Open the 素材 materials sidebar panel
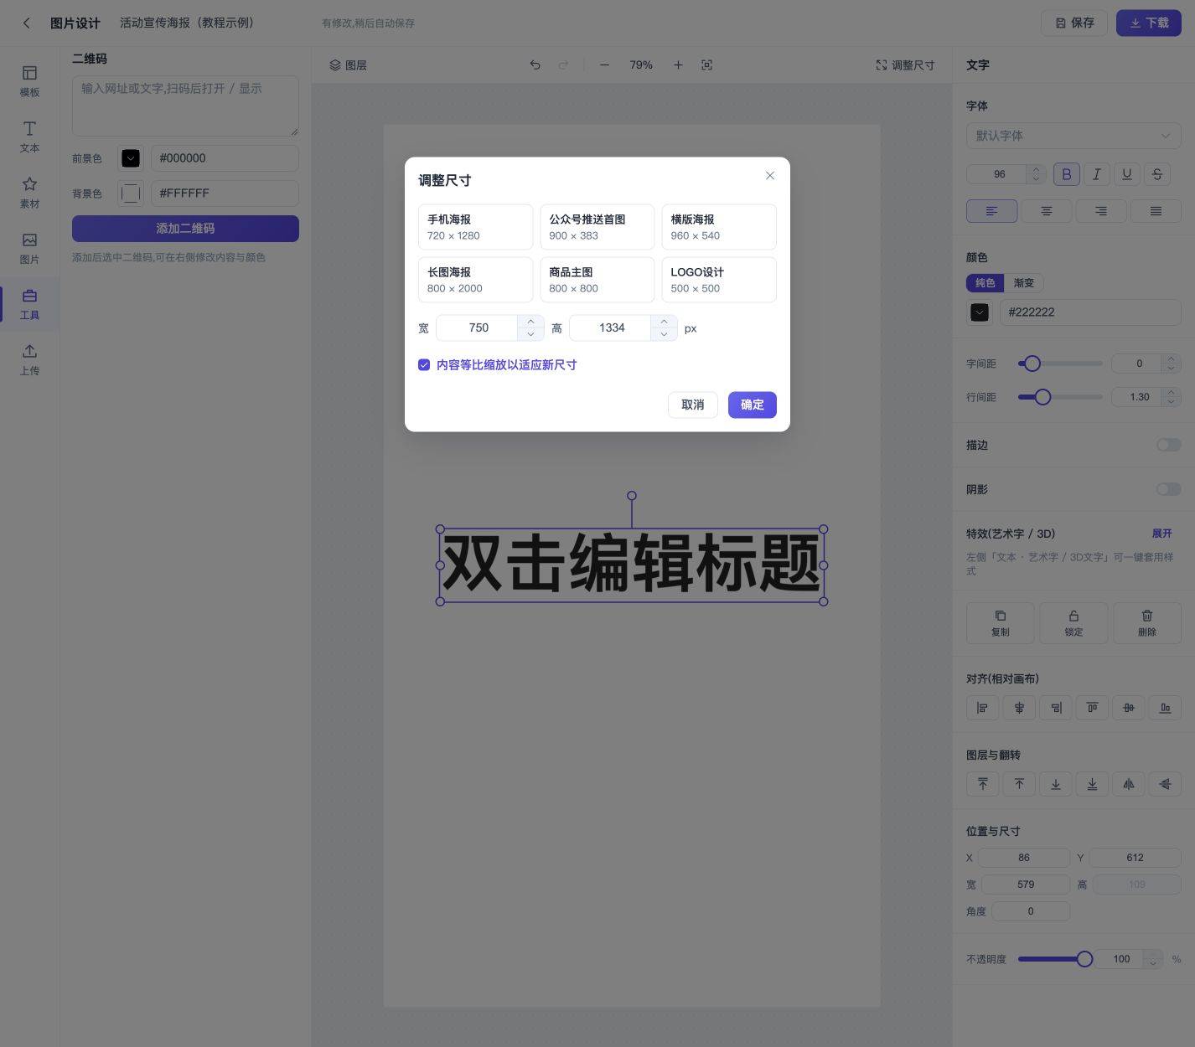This screenshot has width=1195, height=1047. click(x=29, y=193)
